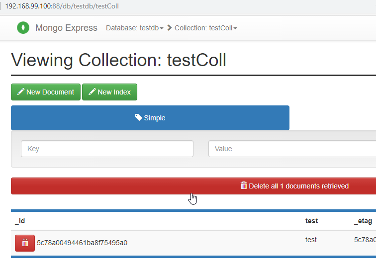Create a New Index
376x270 pixels.
point(109,92)
